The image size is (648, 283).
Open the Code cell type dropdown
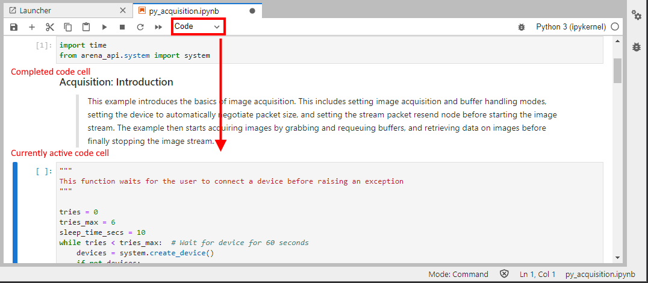click(x=198, y=26)
